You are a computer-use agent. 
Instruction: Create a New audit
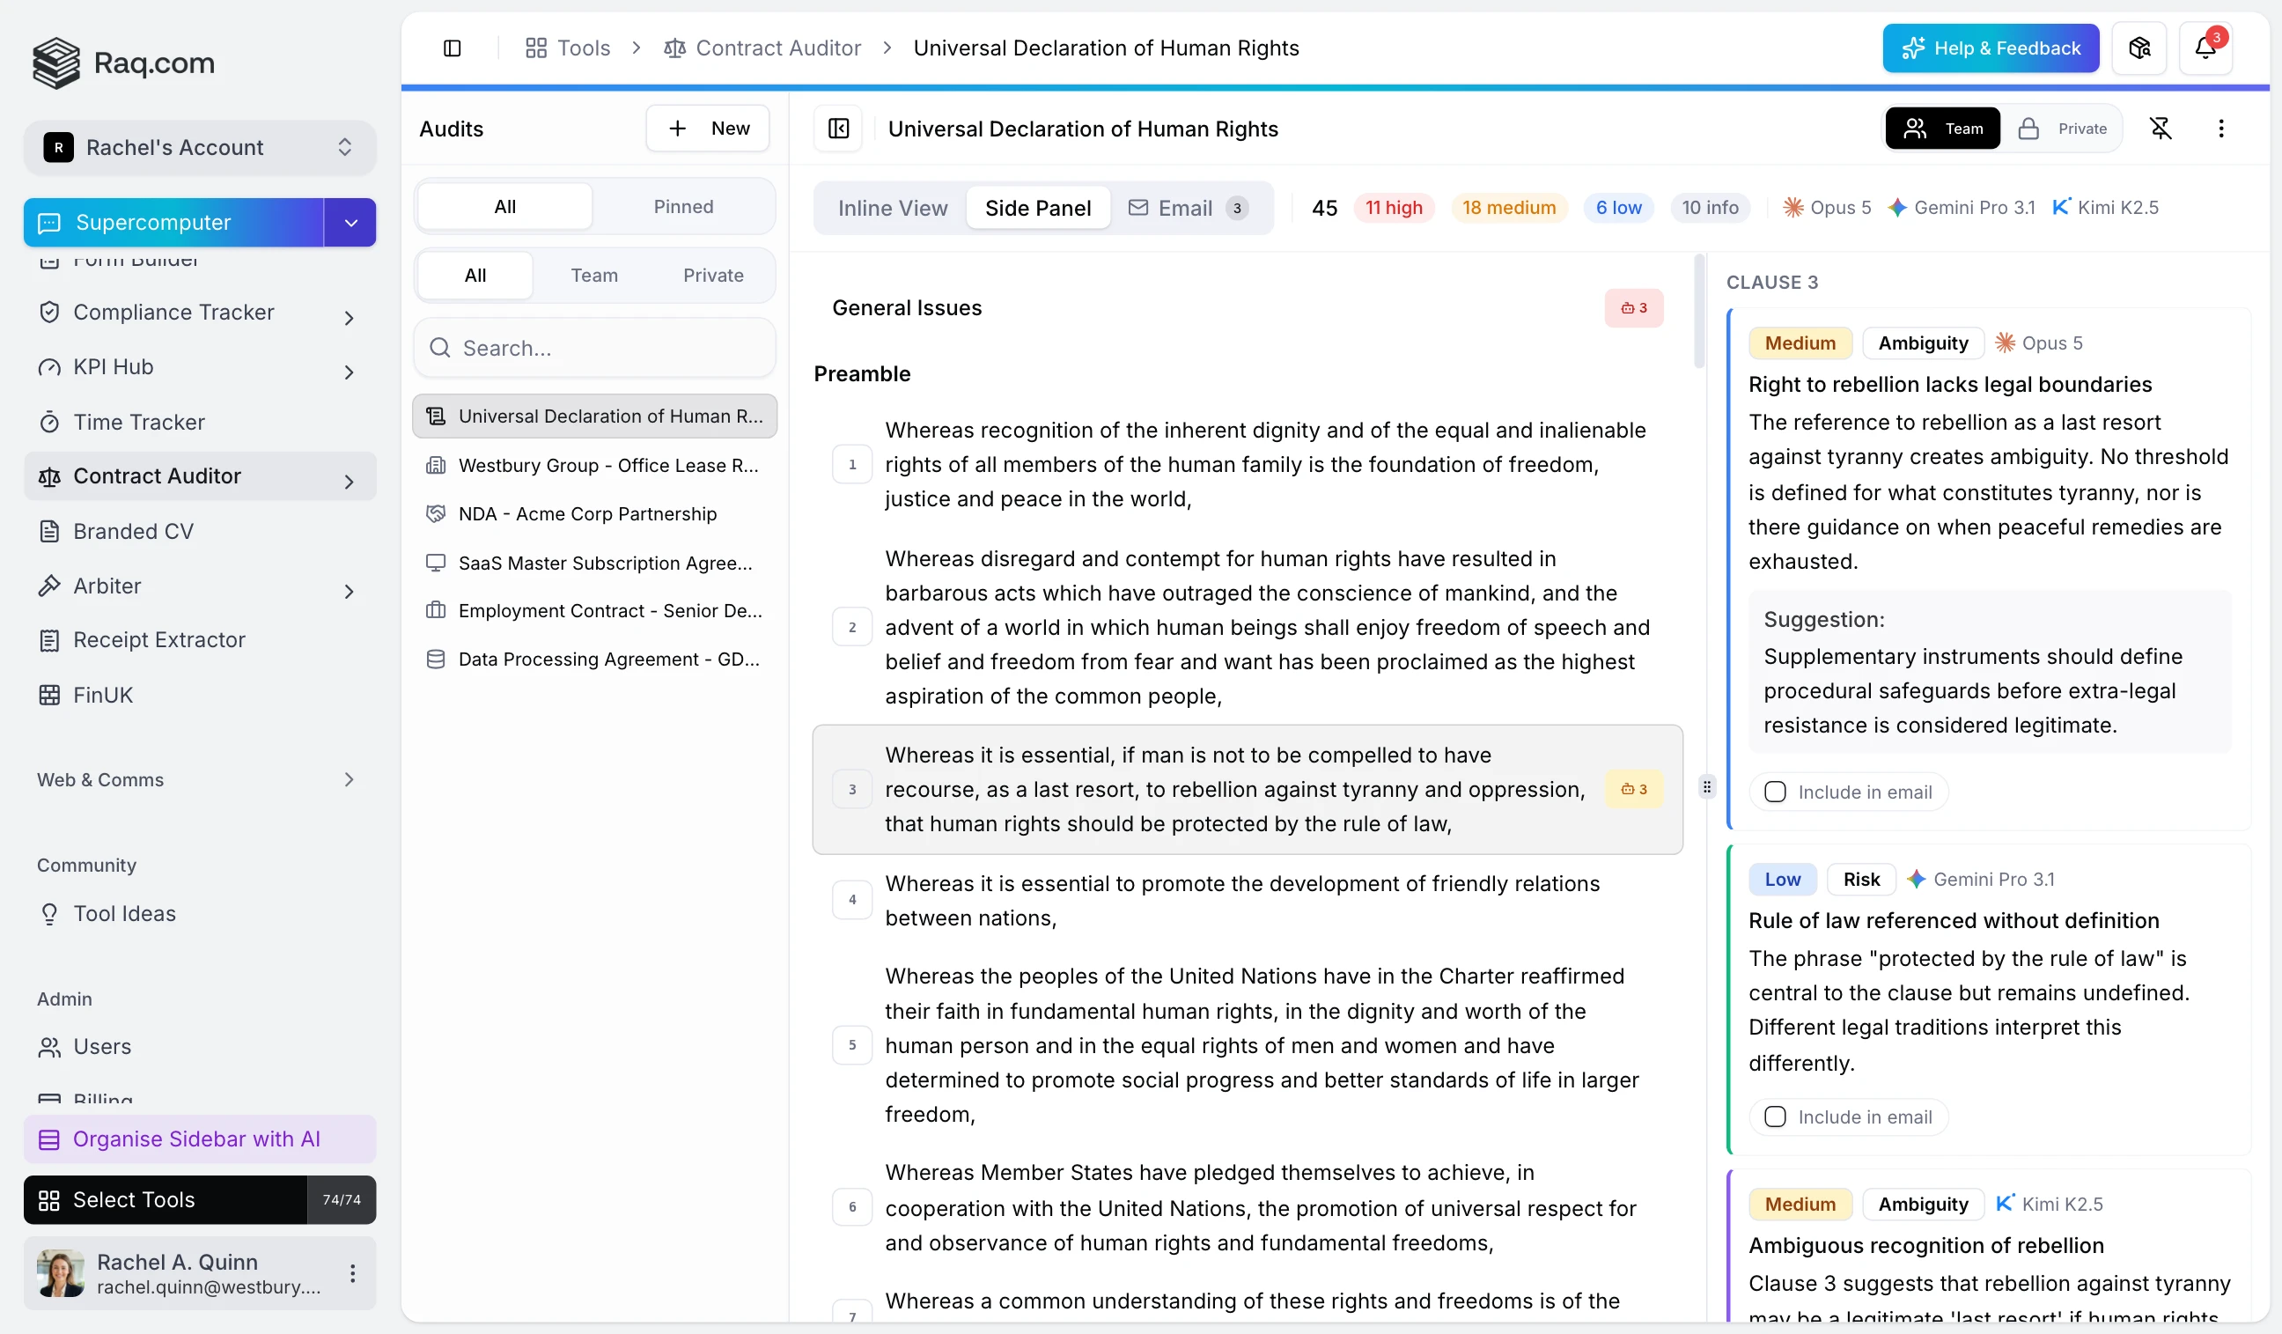pos(708,129)
